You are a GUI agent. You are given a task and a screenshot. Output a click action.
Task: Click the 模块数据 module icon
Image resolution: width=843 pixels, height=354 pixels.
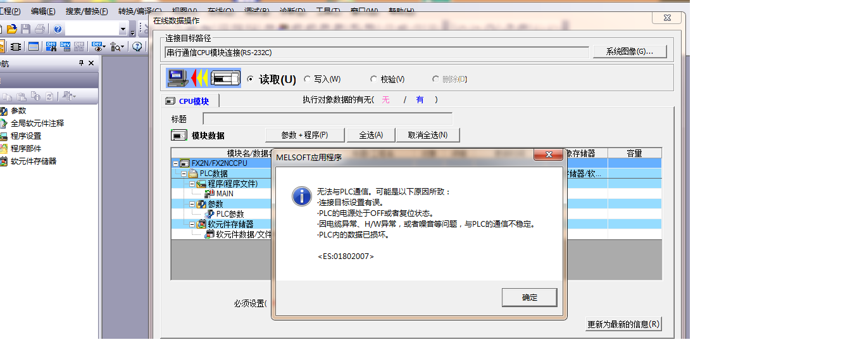[179, 136]
